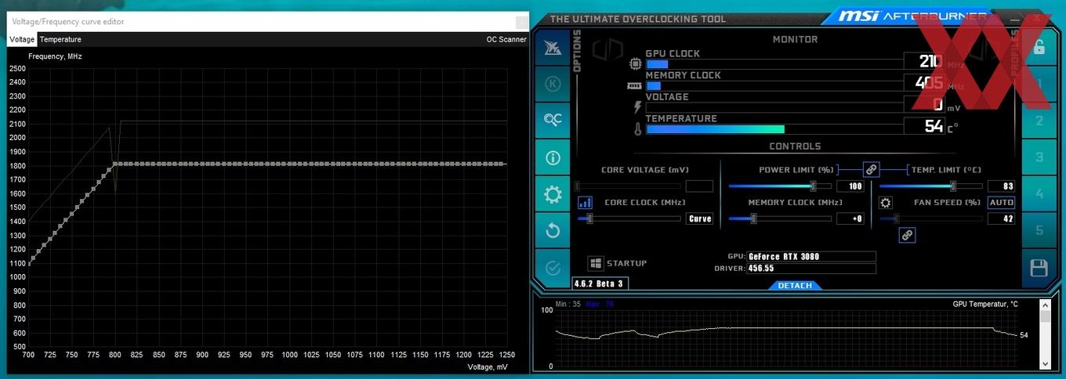
Task: Toggle the Windows Startup icon
Action: click(596, 264)
